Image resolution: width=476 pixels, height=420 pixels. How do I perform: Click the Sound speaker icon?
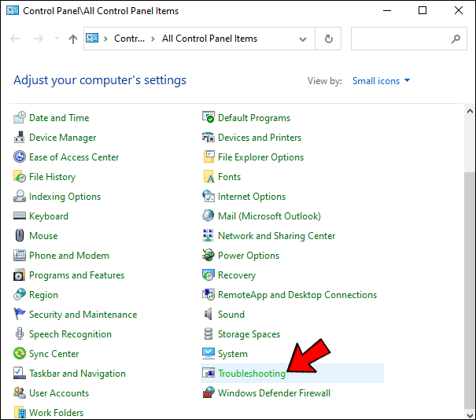[208, 315]
